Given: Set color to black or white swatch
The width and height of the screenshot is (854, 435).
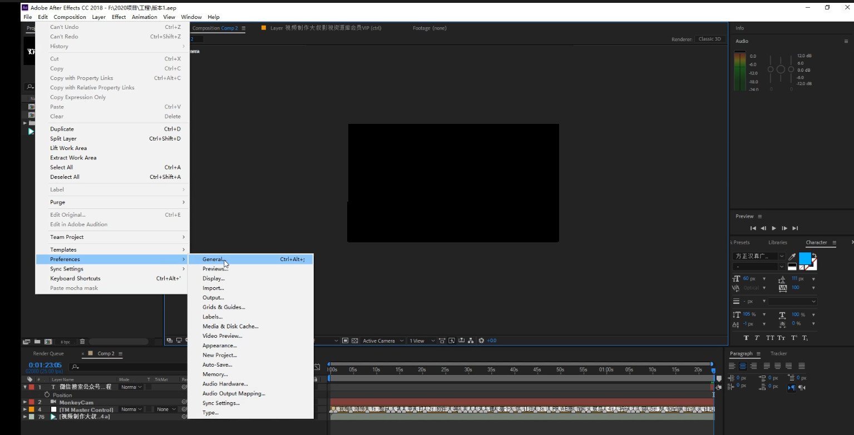Looking at the screenshot, I should [792, 266].
